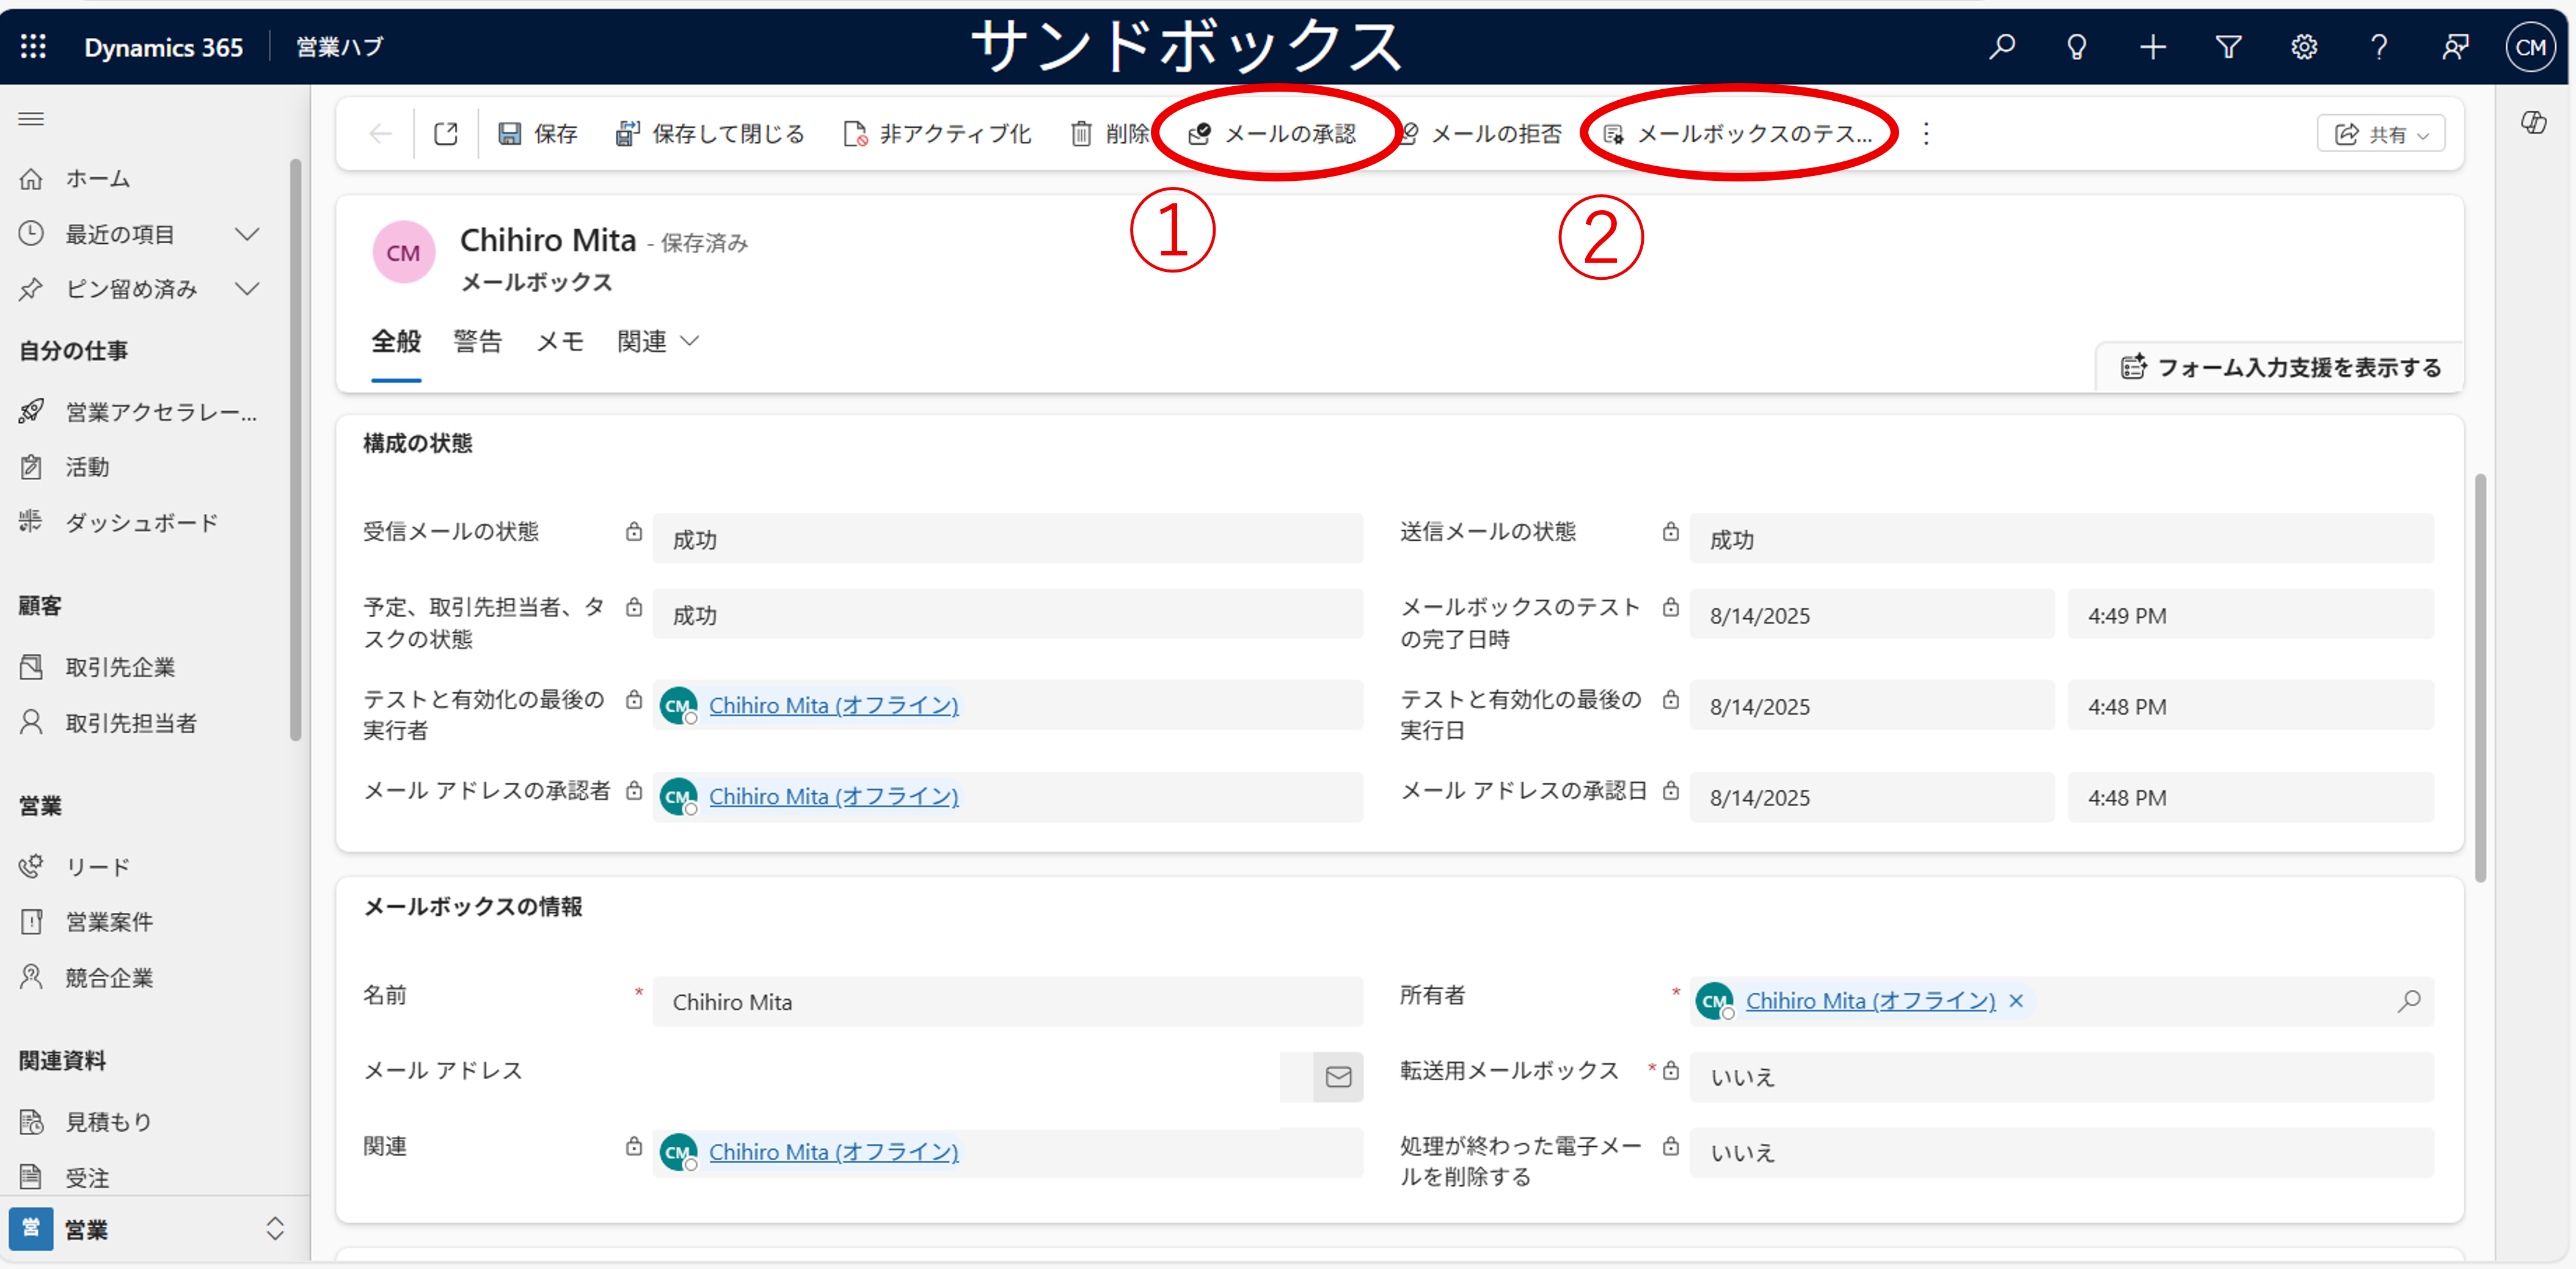Click lookup search icon in 所有者 field

coord(2409,1001)
